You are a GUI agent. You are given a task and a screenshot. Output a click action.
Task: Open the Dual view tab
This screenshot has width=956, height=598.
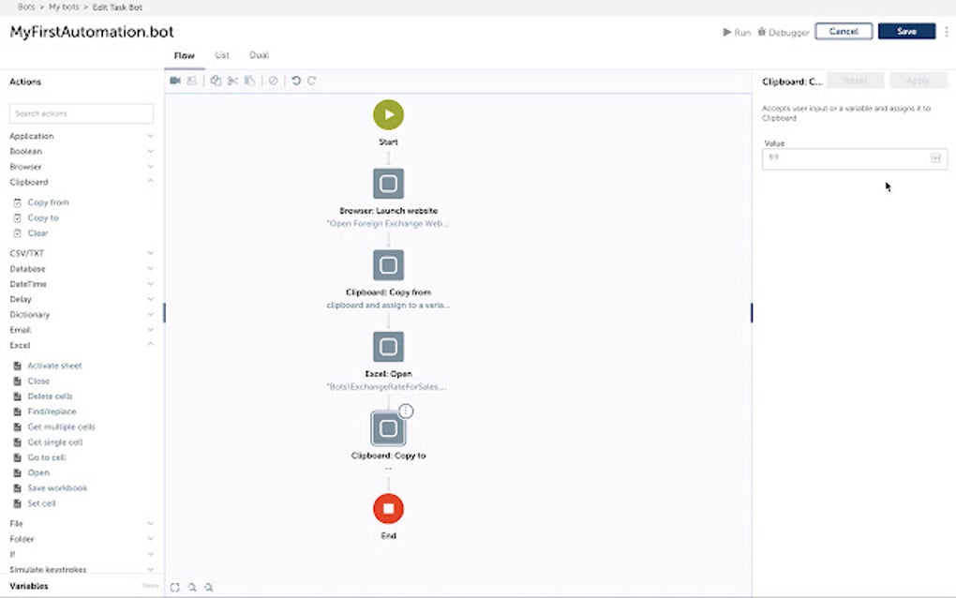point(259,55)
